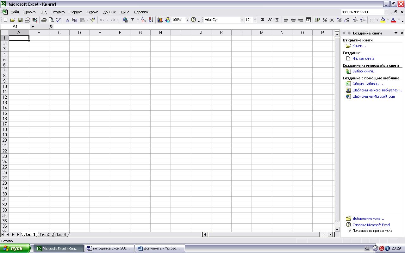Viewport: 405px width, 253px height.
Task: Toggle italic formatting (К)
Action: coord(270,20)
